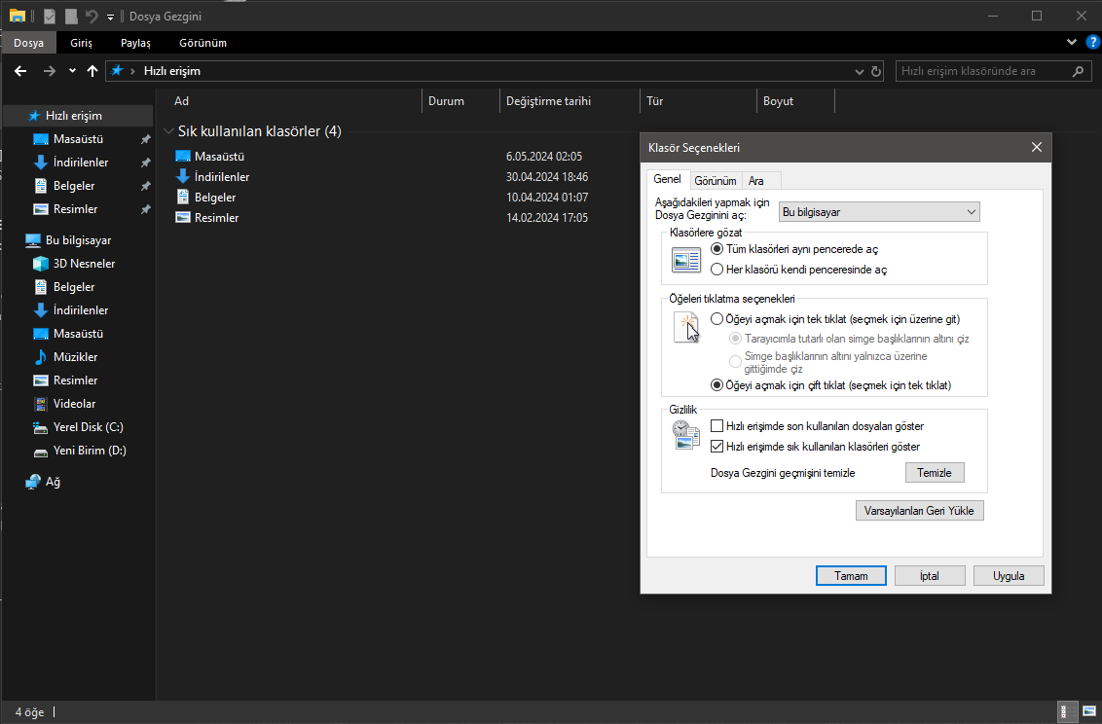1102x724 pixels.
Task: Open the quick access toolbar customize arrow
Action: pyautogui.click(x=110, y=17)
